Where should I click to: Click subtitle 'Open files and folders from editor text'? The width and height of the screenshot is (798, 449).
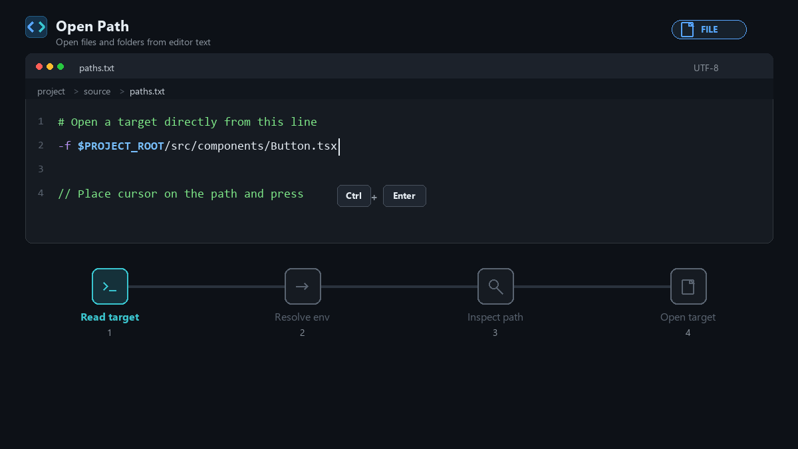click(x=133, y=42)
